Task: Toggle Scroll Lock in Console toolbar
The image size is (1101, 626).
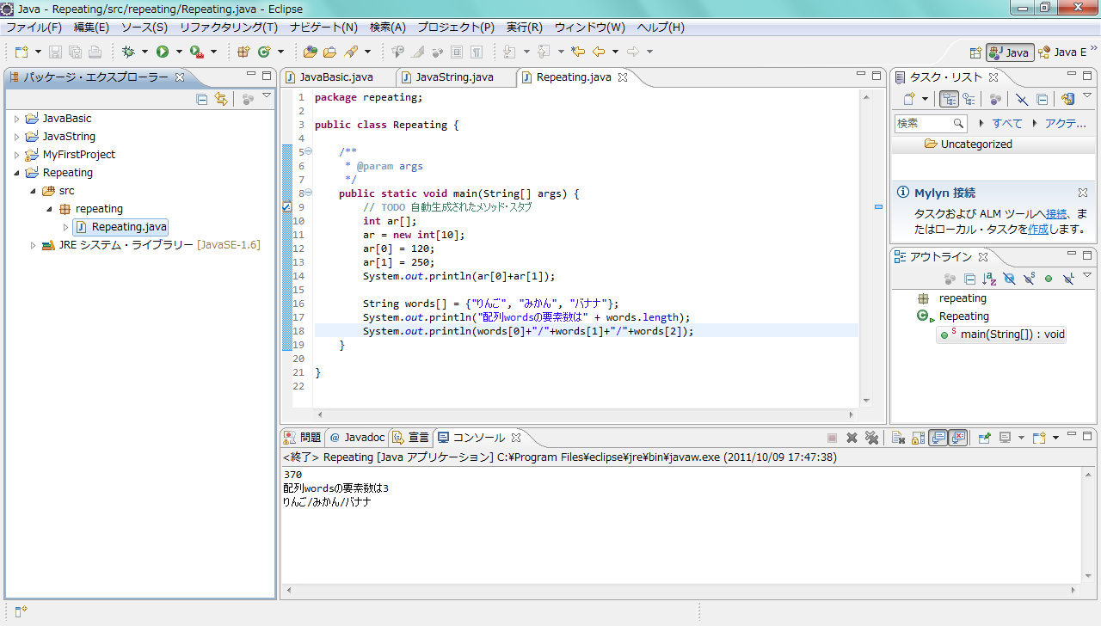Action: pos(918,438)
